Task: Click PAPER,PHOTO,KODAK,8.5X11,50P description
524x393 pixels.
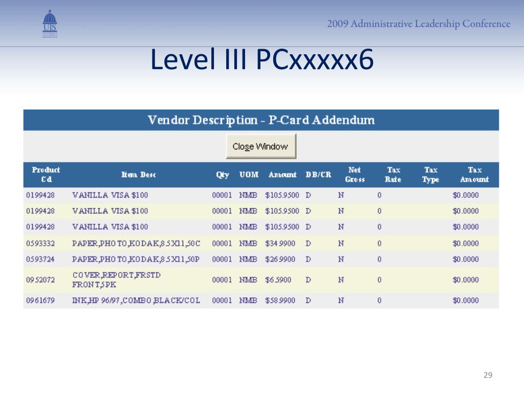Action: 136,259
